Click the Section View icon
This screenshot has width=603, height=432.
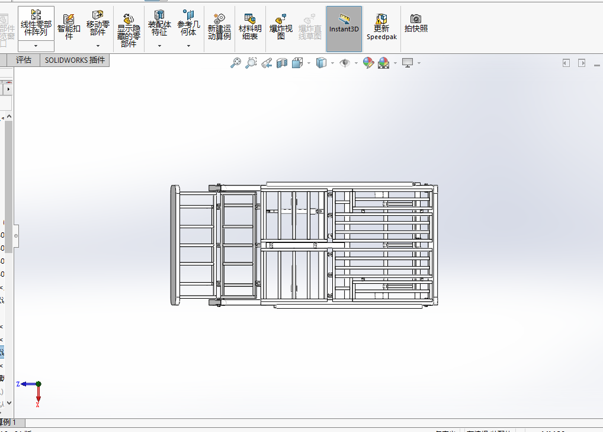(282, 63)
